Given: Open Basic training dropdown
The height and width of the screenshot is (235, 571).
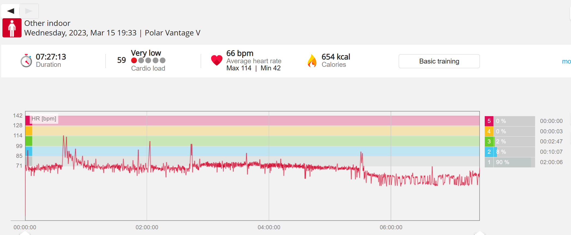Looking at the screenshot, I should (x=439, y=61).
